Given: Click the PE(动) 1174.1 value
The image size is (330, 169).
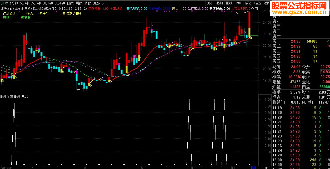Looking at the screenshot, I should pyautogui.click(x=324, y=102).
